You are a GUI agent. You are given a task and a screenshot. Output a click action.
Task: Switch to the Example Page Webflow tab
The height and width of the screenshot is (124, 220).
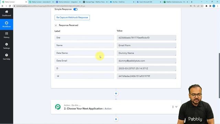[95, 2]
